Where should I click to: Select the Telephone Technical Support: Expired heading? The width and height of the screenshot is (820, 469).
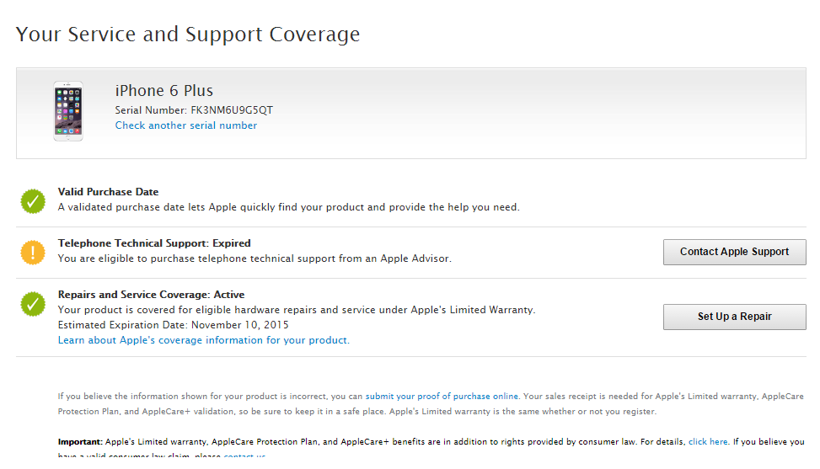[x=154, y=243]
